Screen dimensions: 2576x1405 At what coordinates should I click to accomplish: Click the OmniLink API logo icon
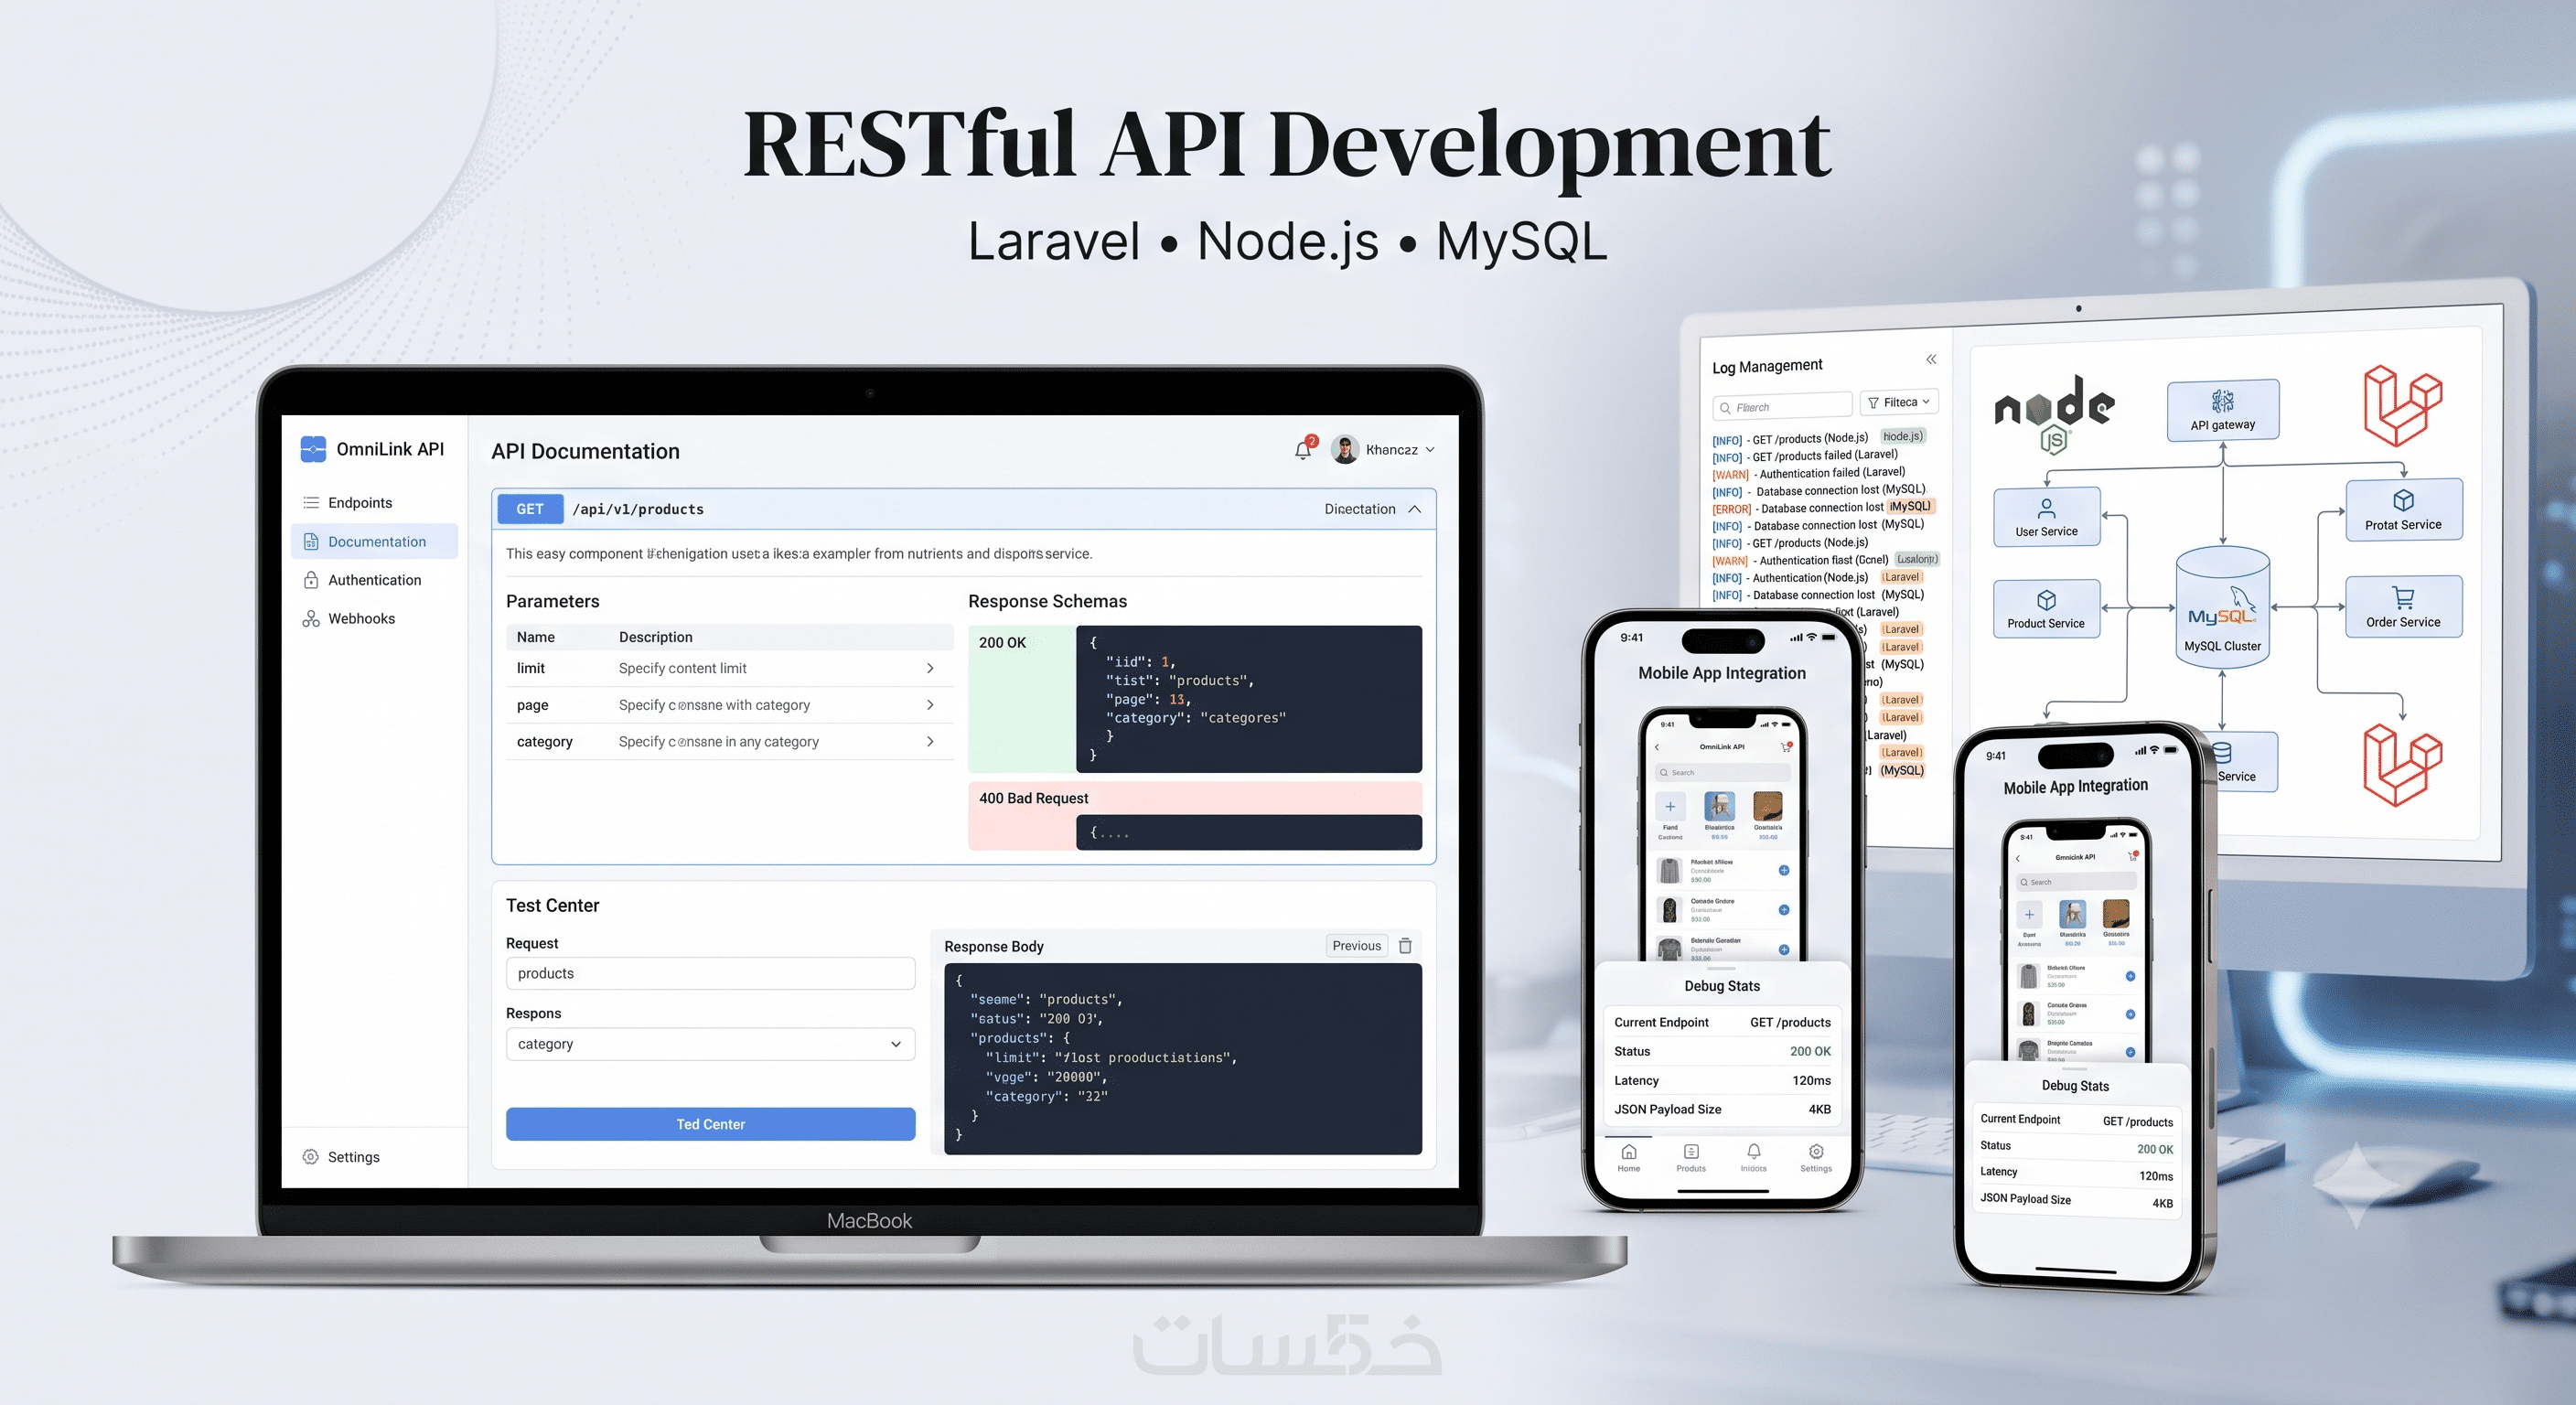(x=313, y=449)
